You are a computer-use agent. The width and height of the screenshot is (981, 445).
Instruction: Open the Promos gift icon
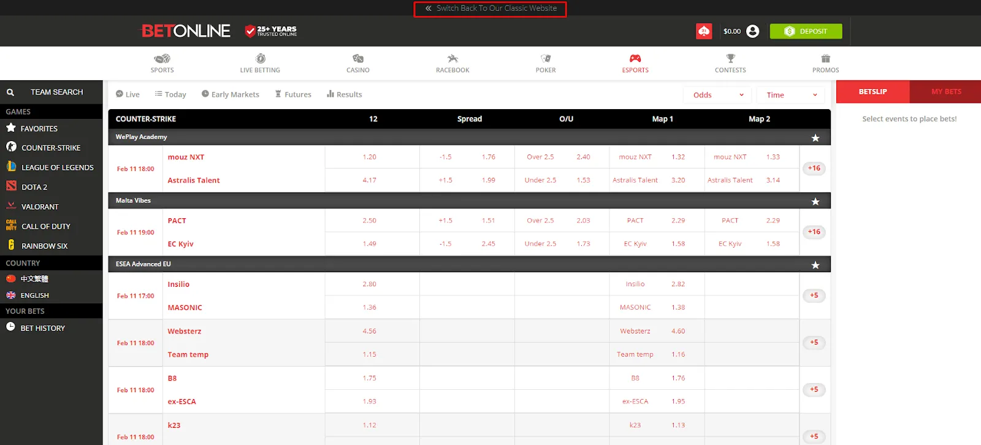point(826,59)
